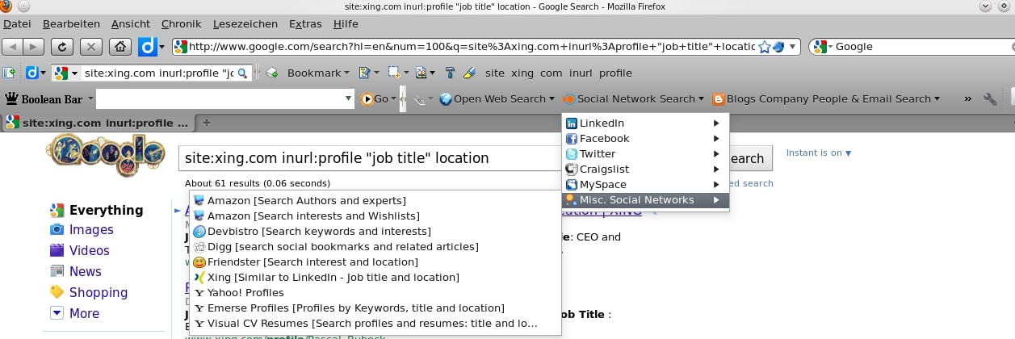Click the Google query field on the results page
Screen dimensions: 1015x339
(371, 158)
